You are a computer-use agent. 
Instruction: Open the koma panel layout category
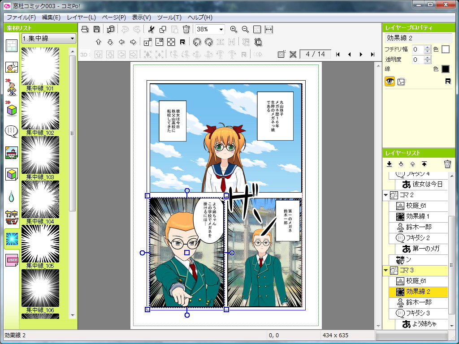[12, 46]
